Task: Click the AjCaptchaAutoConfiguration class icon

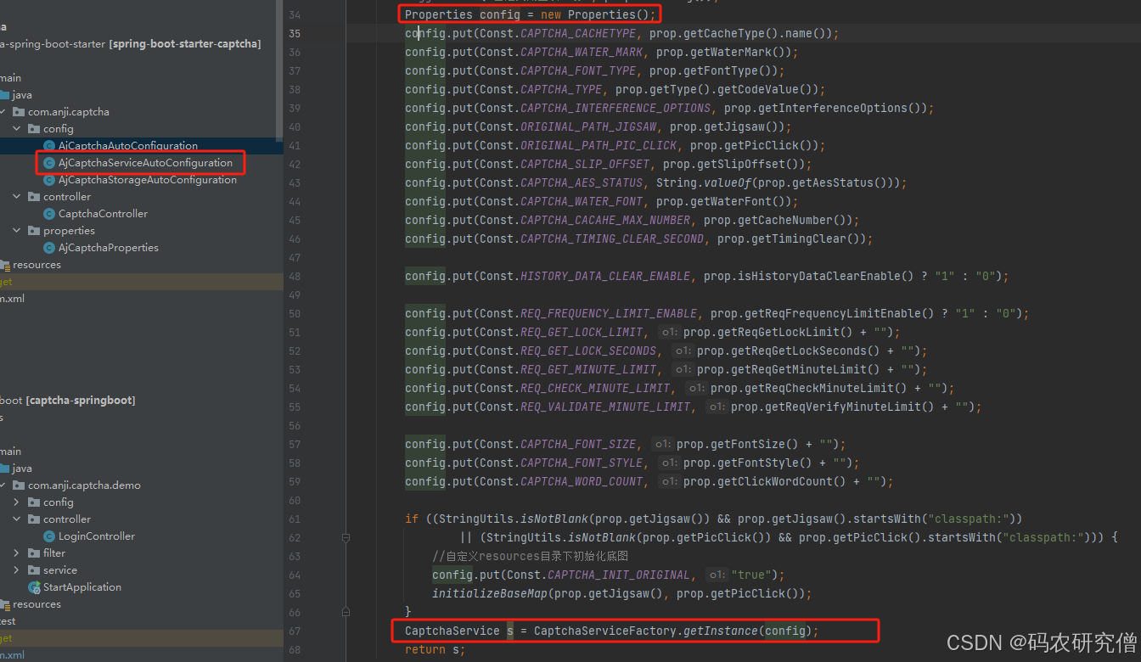Action: pyautogui.click(x=49, y=146)
